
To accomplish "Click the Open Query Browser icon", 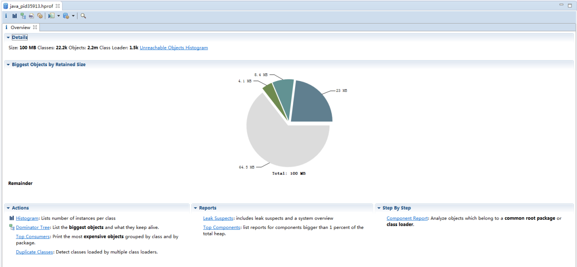I will coord(66,16).
